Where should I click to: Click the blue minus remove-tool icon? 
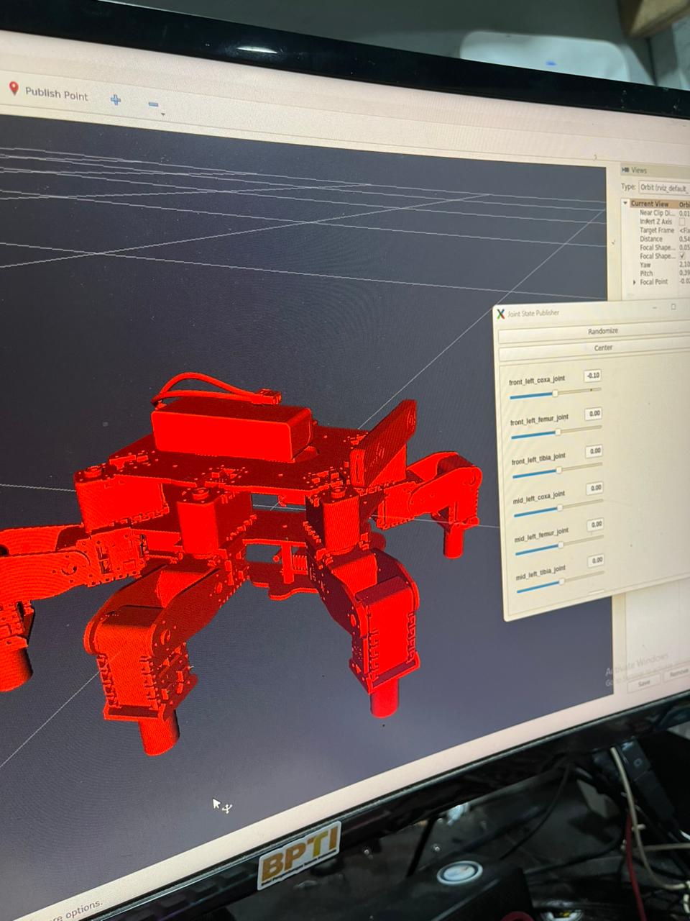pos(153,104)
